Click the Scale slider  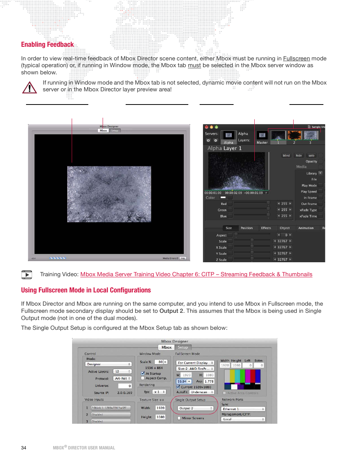[252, 241]
